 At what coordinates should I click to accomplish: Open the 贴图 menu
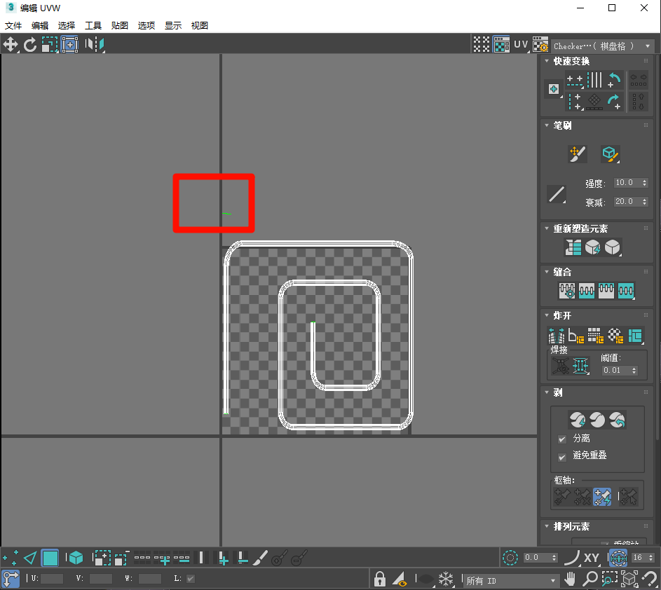click(120, 26)
